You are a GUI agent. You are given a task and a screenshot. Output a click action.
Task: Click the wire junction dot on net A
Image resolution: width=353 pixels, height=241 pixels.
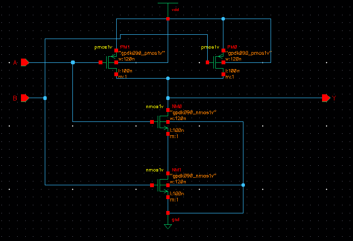72,62
